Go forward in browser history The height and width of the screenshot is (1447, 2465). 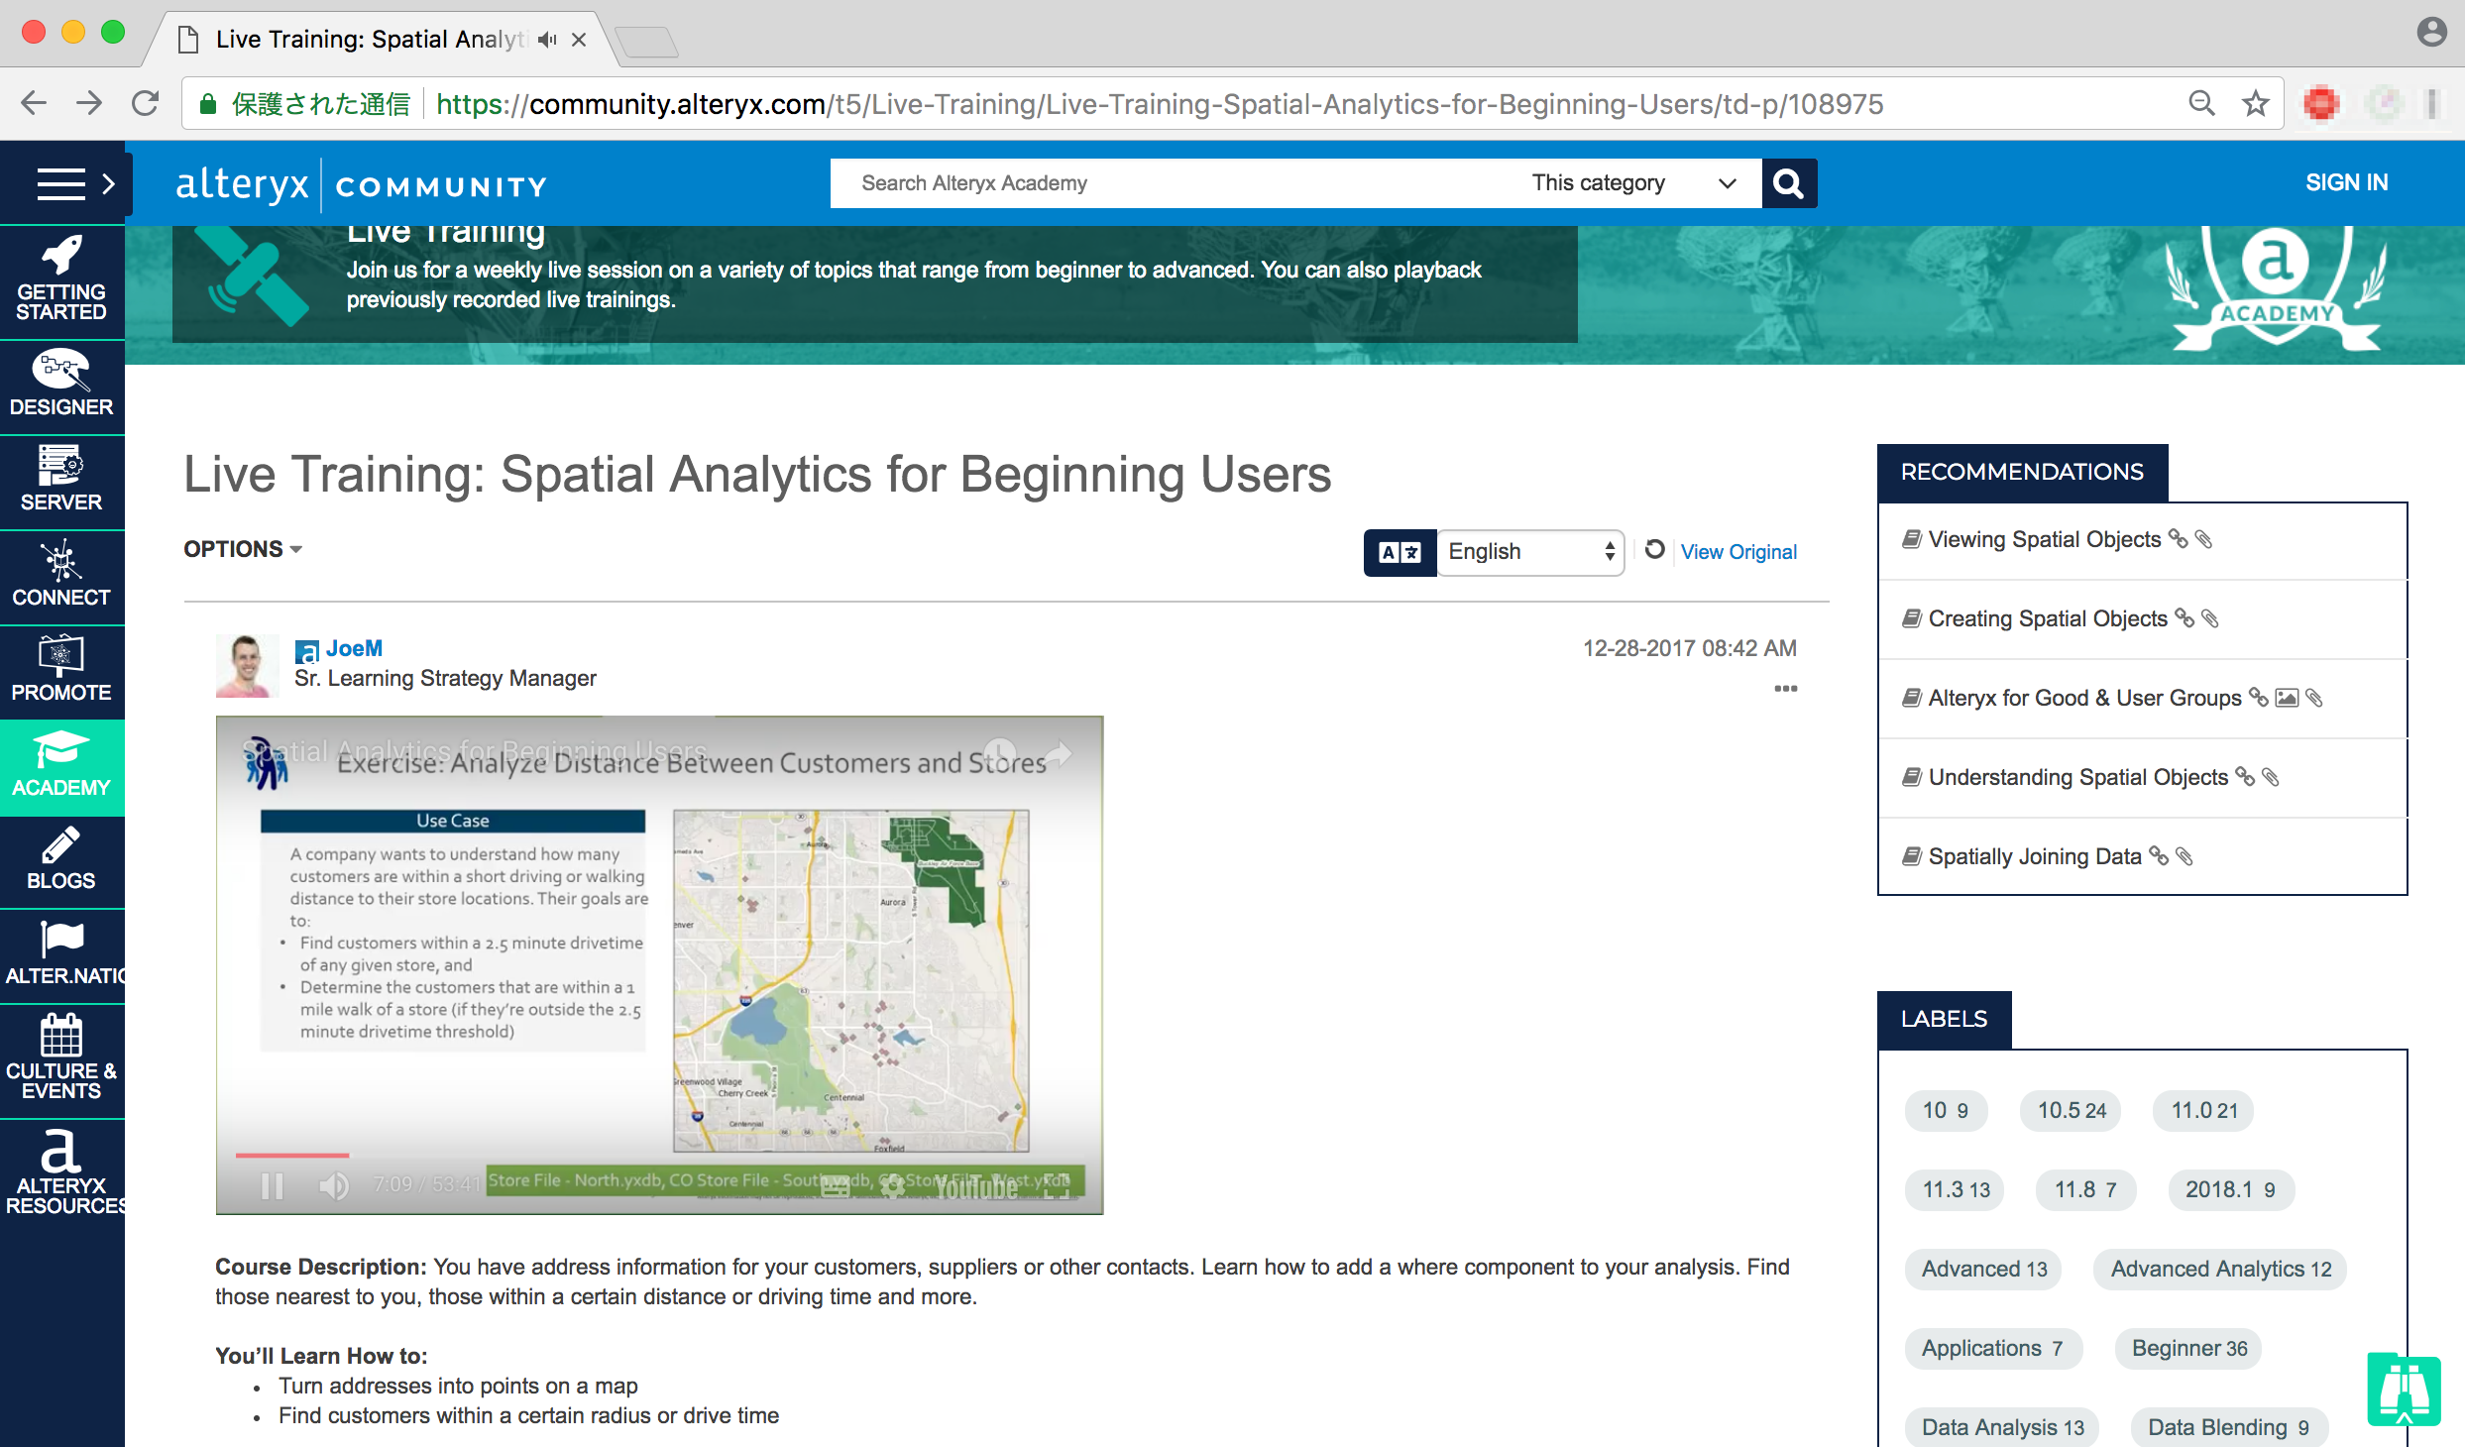tap(89, 103)
